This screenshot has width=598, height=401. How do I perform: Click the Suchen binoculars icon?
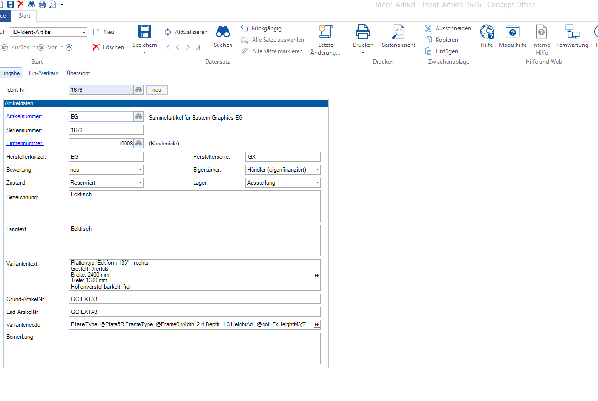point(223,32)
